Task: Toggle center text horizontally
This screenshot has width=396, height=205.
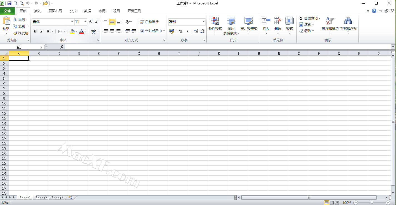Action: tap(112, 31)
